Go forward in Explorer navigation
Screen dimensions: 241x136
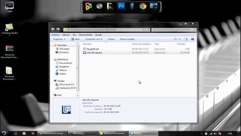[58, 29]
